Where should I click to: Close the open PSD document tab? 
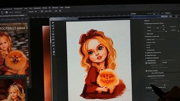(26, 15)
